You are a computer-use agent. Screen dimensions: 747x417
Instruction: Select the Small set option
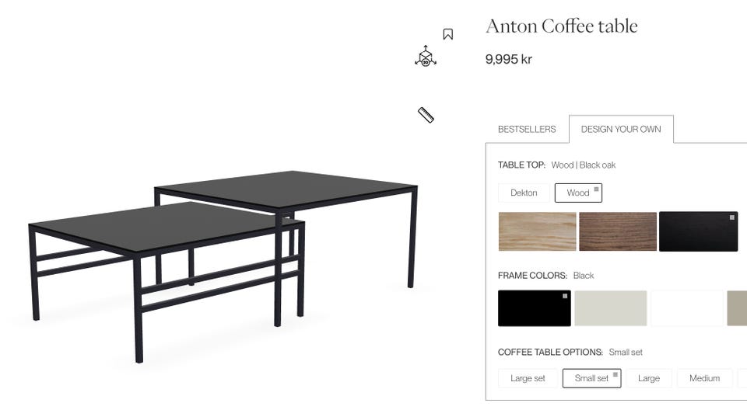[591, 378]
